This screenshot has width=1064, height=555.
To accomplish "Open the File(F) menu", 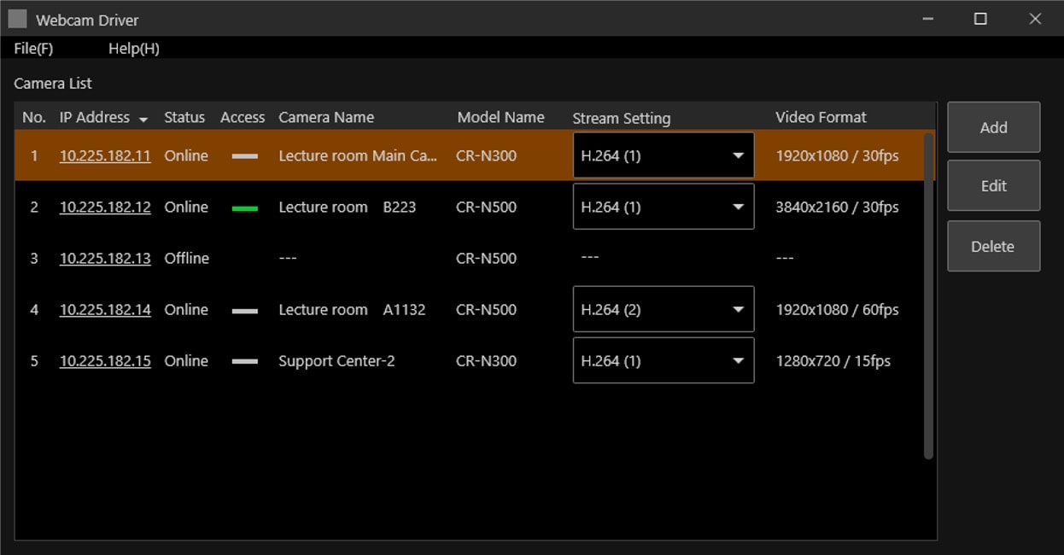I will coord(33,49).
